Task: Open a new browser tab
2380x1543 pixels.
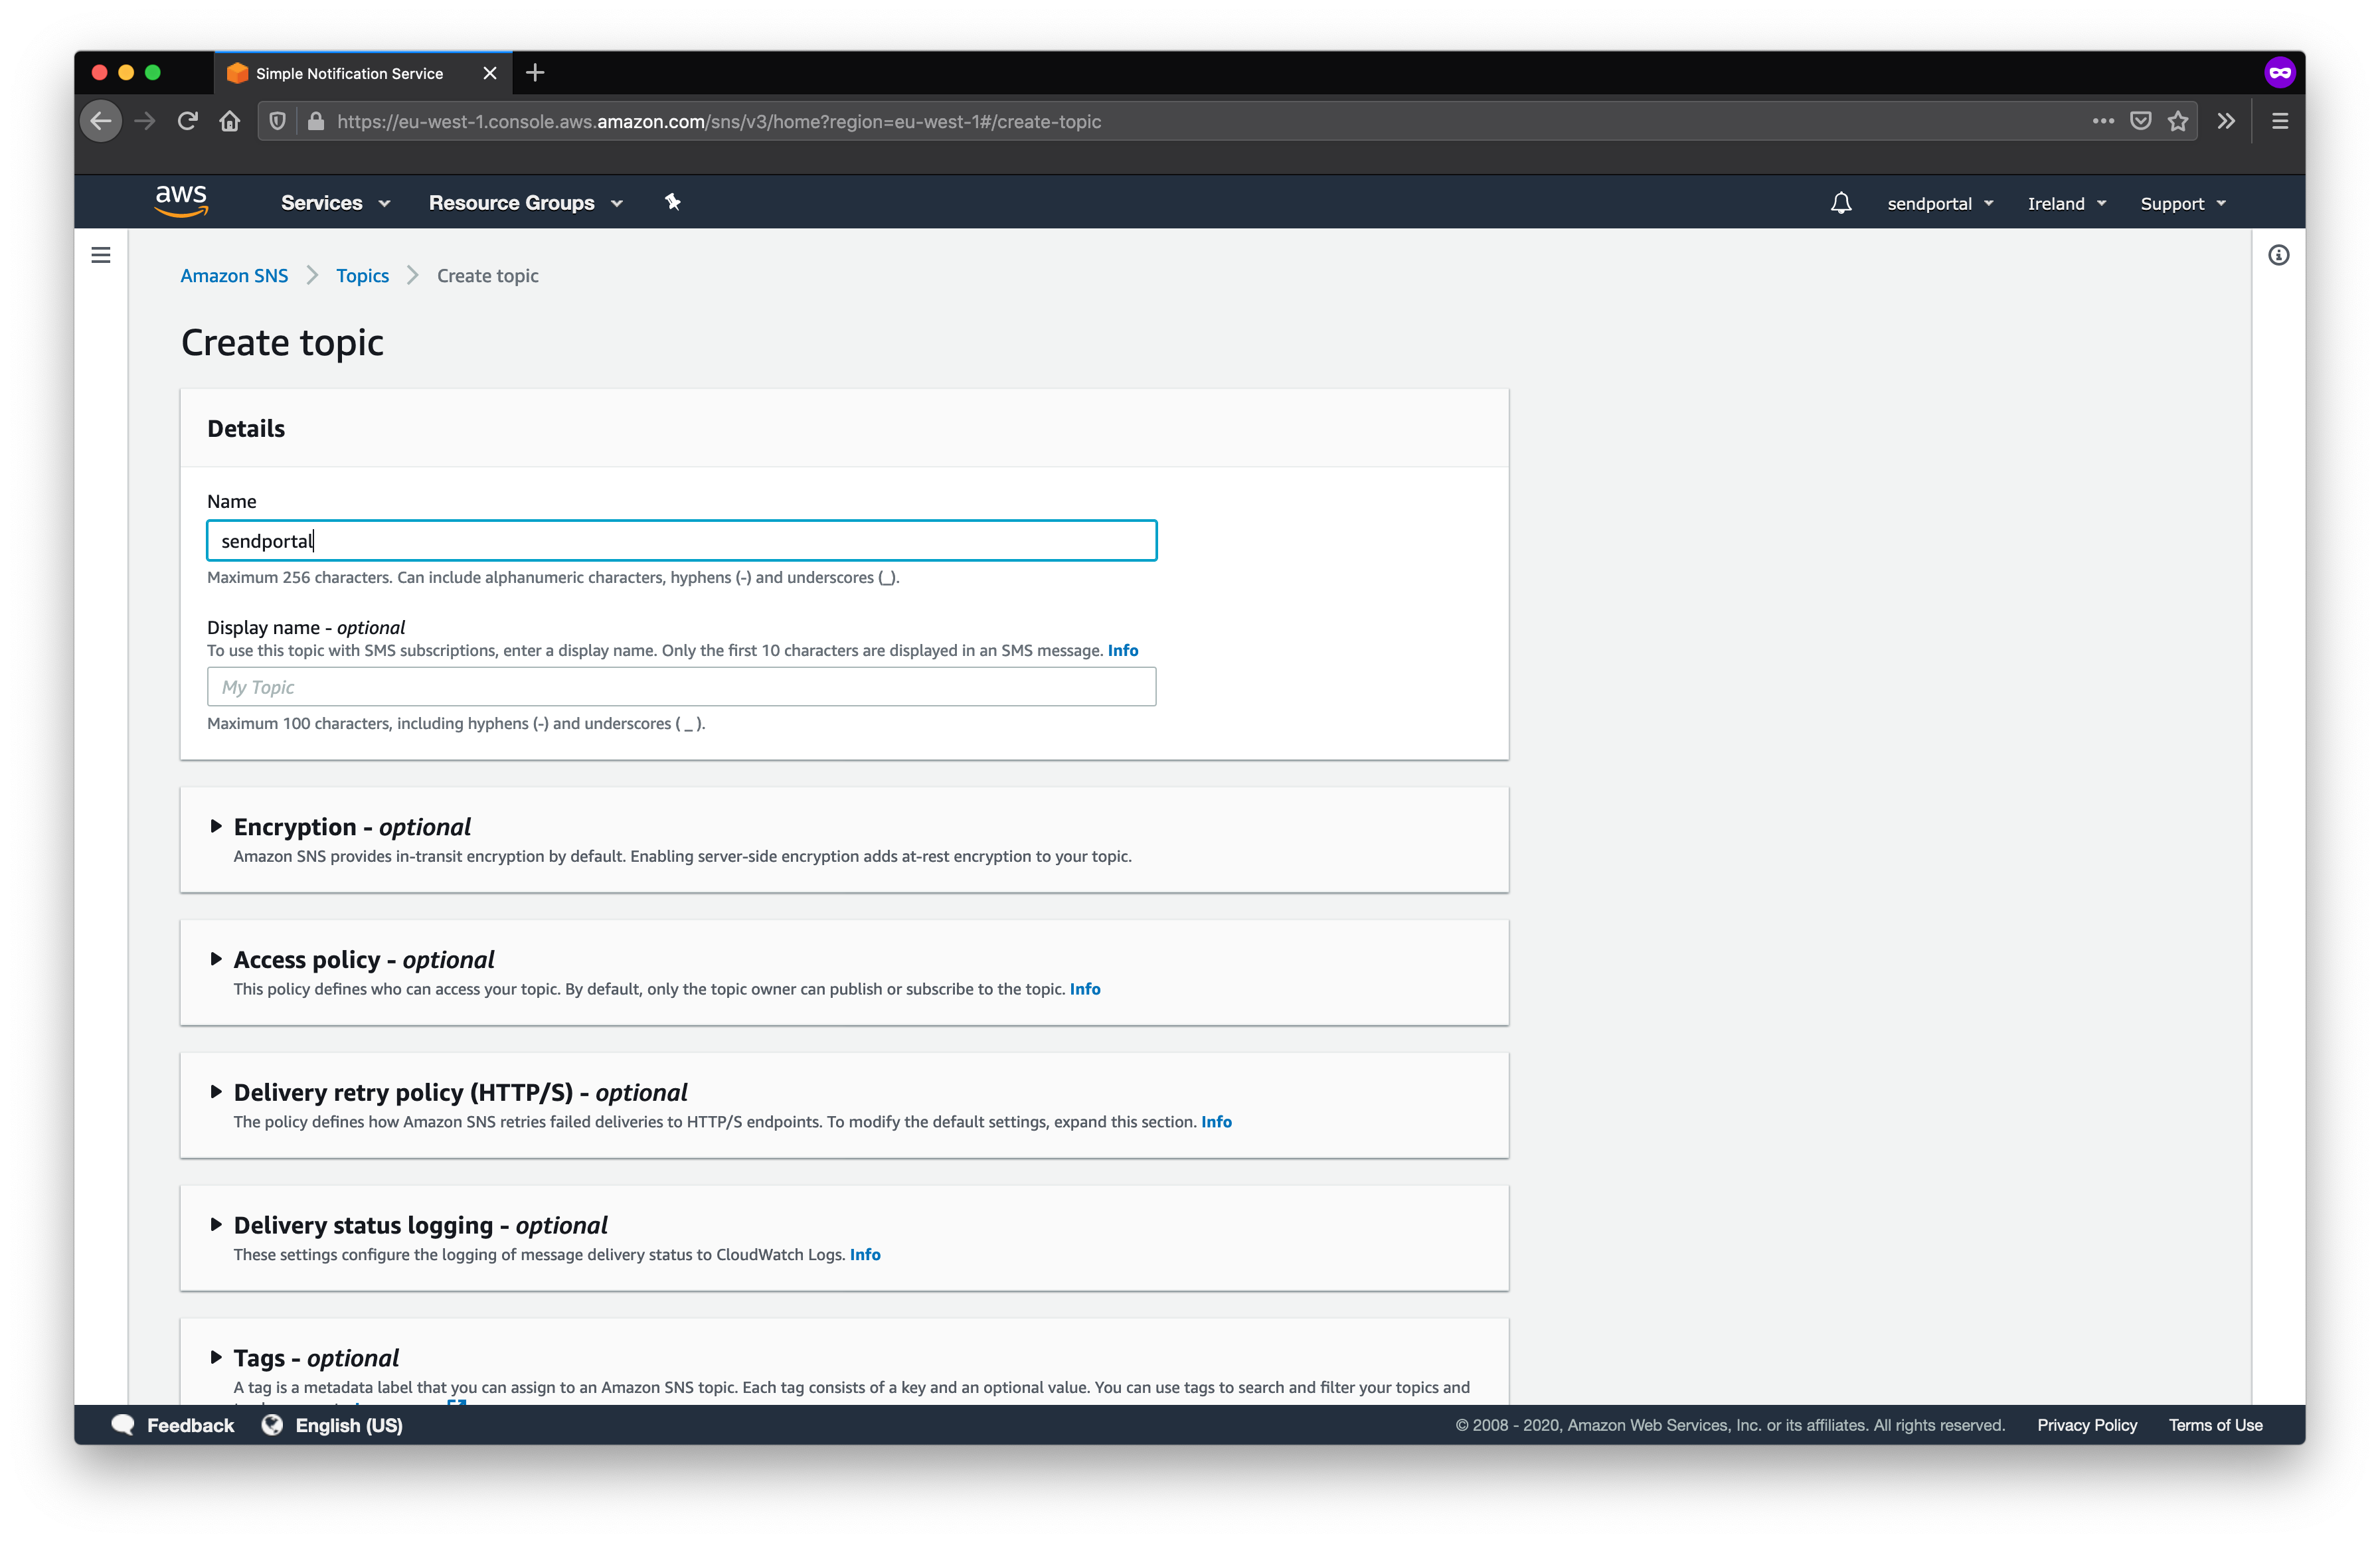Action: coord(535,72)
